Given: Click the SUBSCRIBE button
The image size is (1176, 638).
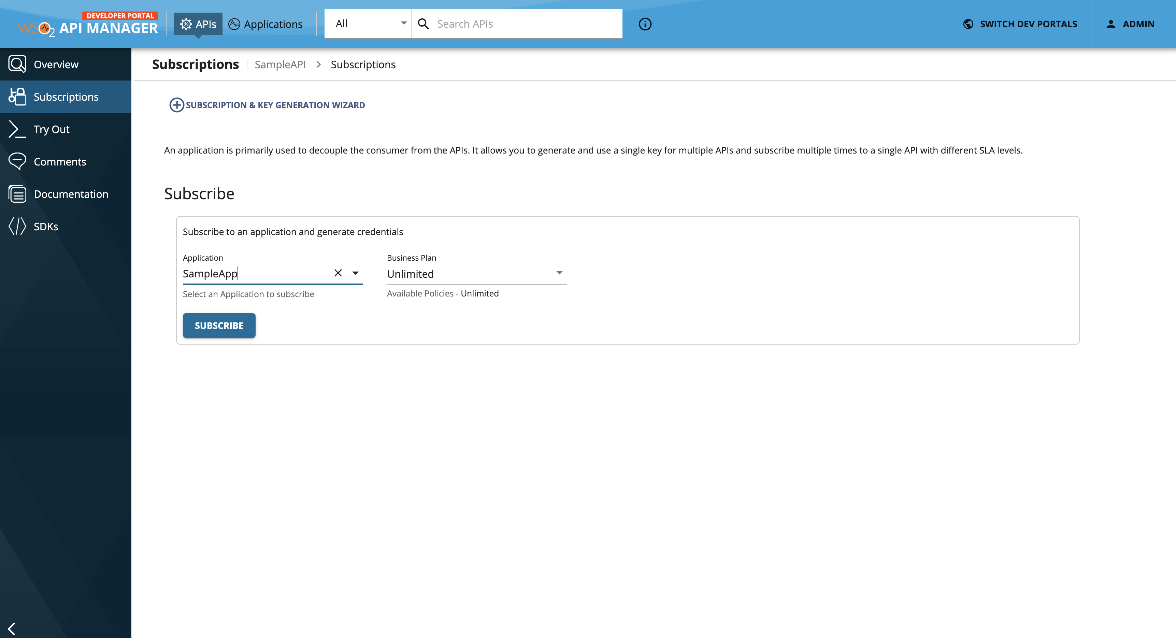Looking at the screenshot, I should (219, 325).
